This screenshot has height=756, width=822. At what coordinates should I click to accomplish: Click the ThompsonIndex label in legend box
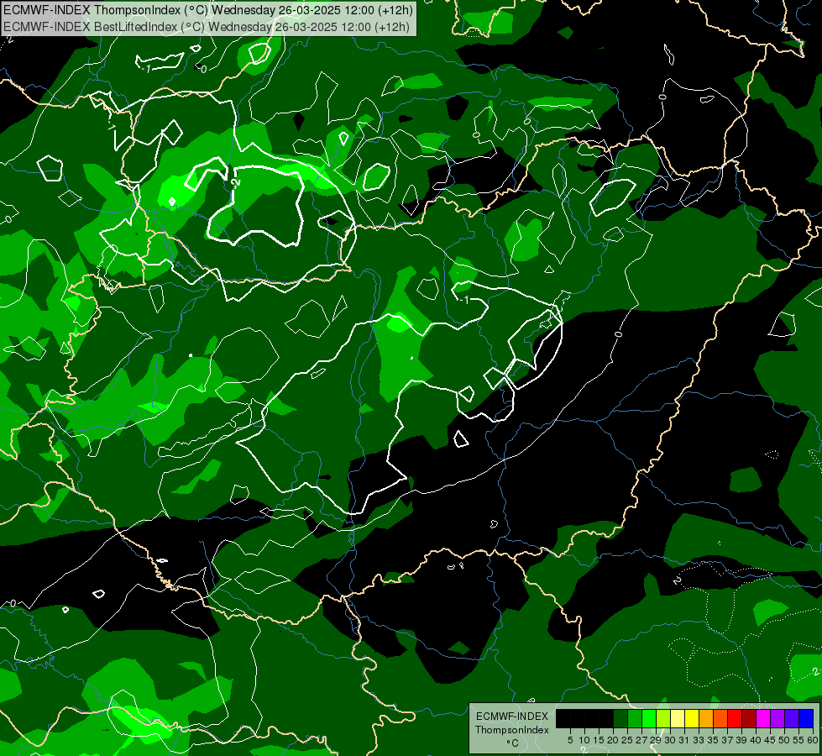511,730
